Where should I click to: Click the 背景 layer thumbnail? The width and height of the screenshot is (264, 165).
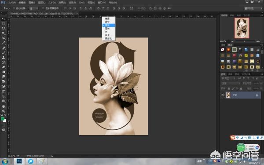228,95
